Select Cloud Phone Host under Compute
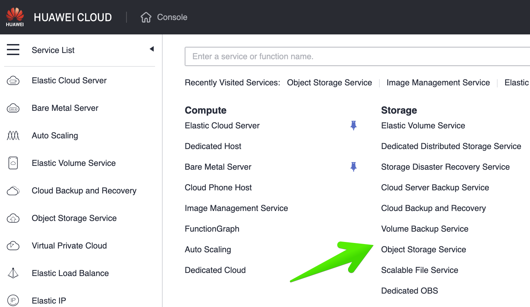Screen dimensions: 530x307 (x=218, y=188)
